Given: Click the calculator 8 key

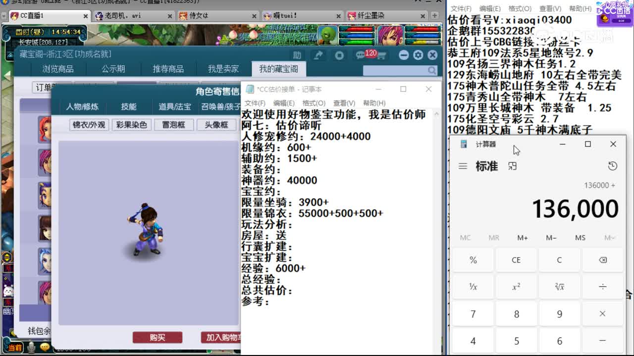Looking at the screenshot, I should click(516, 314).
